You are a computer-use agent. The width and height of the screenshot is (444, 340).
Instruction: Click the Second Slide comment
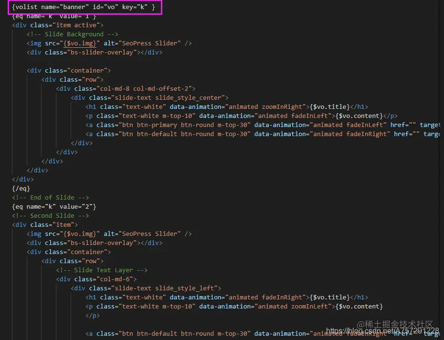pyautogui.click(x=51, y=216)
